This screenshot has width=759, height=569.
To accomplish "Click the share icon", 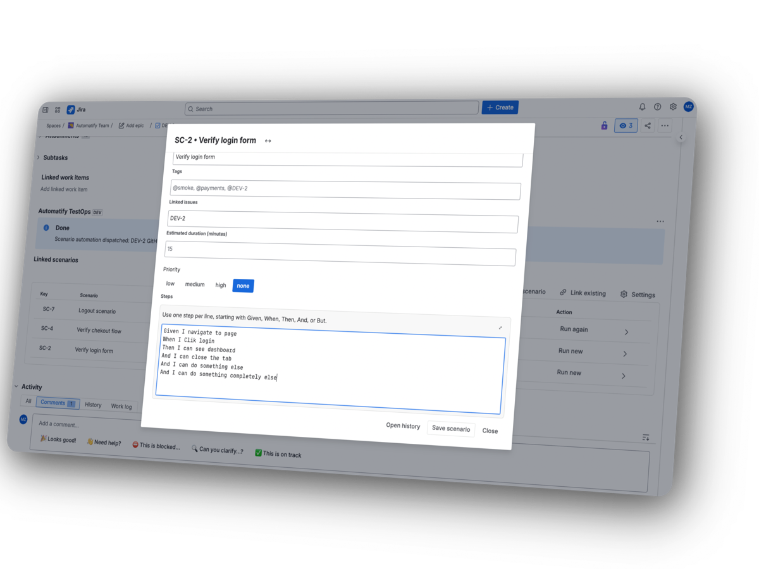I will tap(648, 126).
